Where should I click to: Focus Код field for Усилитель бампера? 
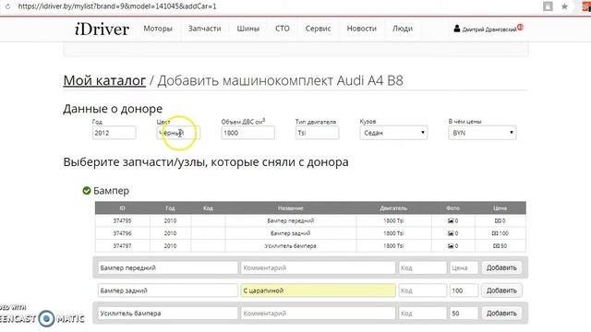tap(423, 314)
